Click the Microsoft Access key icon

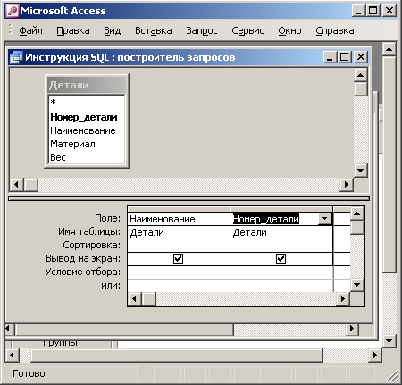pos(13,11)
